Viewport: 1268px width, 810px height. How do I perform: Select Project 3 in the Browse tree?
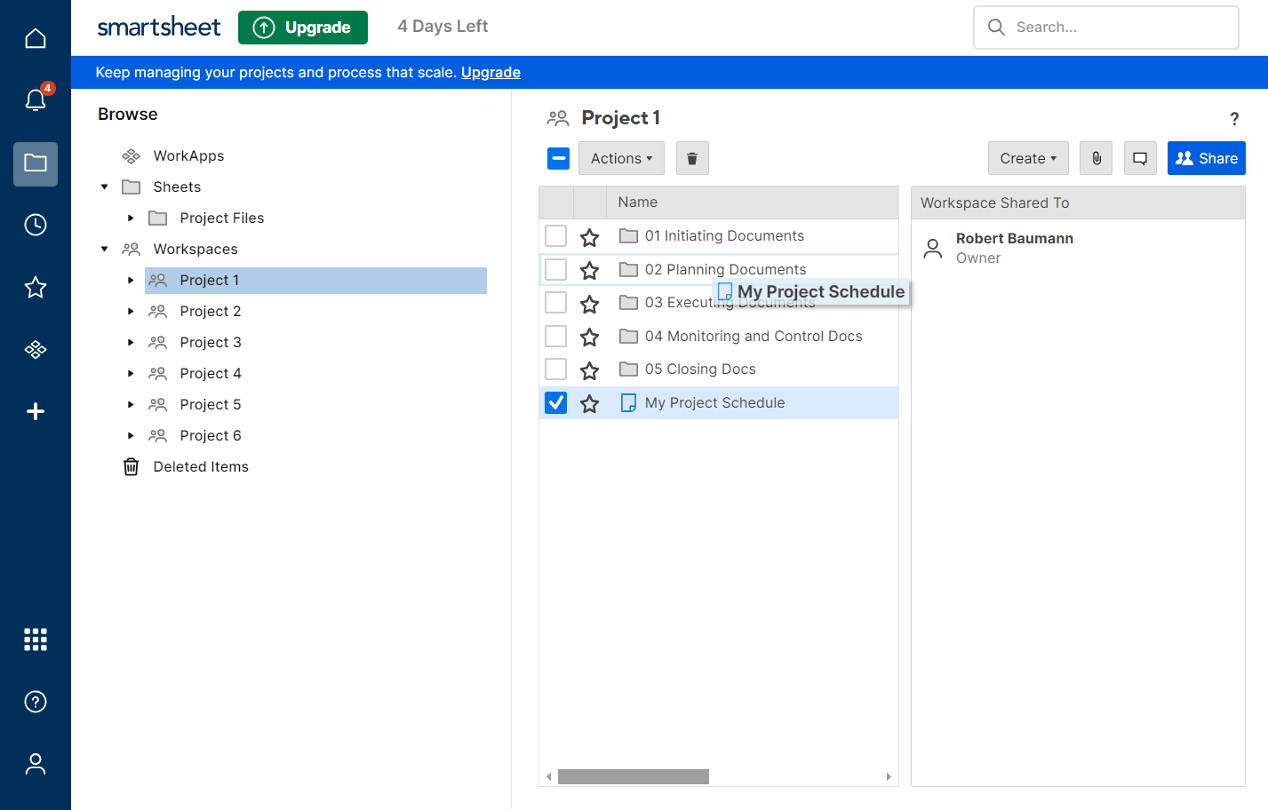pos(211,342)
